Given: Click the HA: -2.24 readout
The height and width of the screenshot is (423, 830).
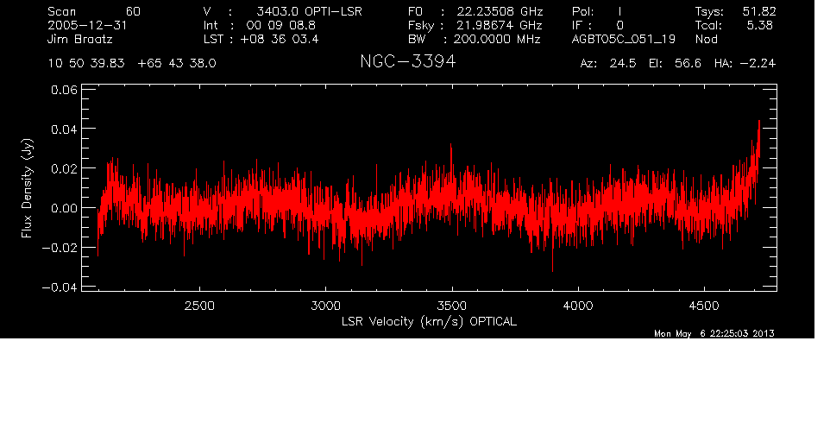Looking at the screenshot, I should tap(745, 64).
